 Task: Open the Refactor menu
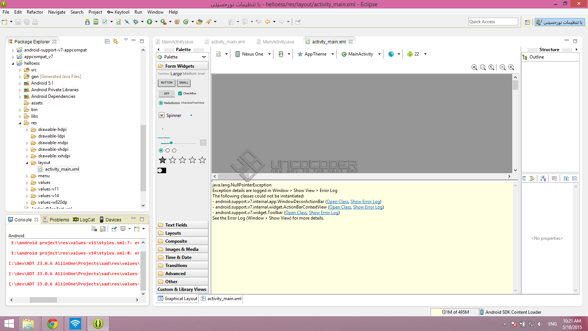click(35, 12)
